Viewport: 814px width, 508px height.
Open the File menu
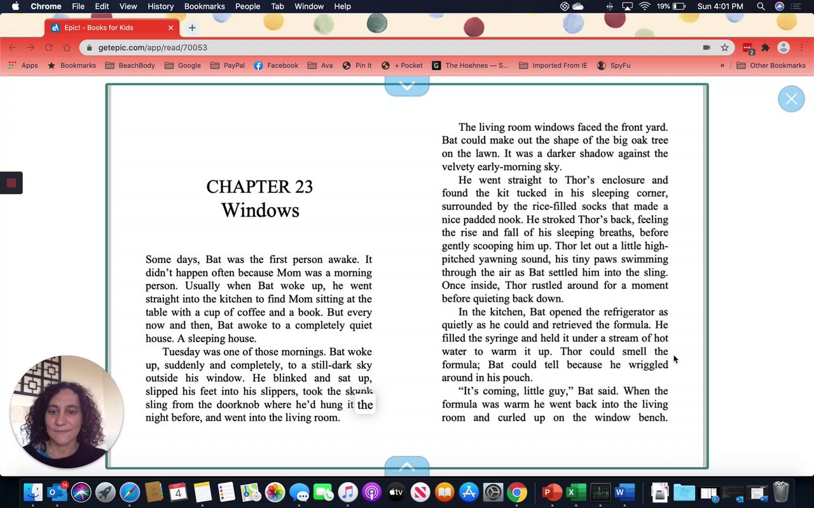click(78, 6)
